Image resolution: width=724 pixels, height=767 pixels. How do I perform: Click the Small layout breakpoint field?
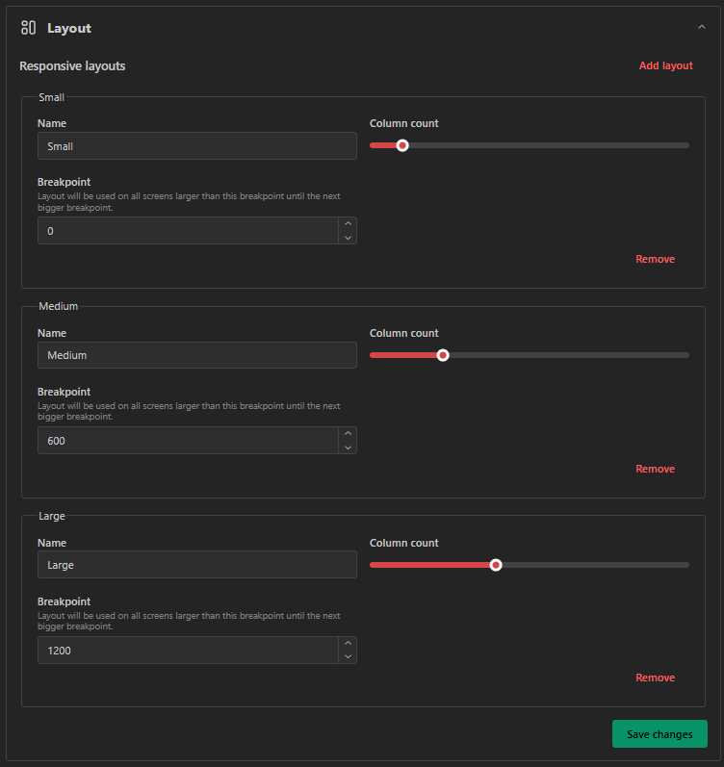coord(188,231)
